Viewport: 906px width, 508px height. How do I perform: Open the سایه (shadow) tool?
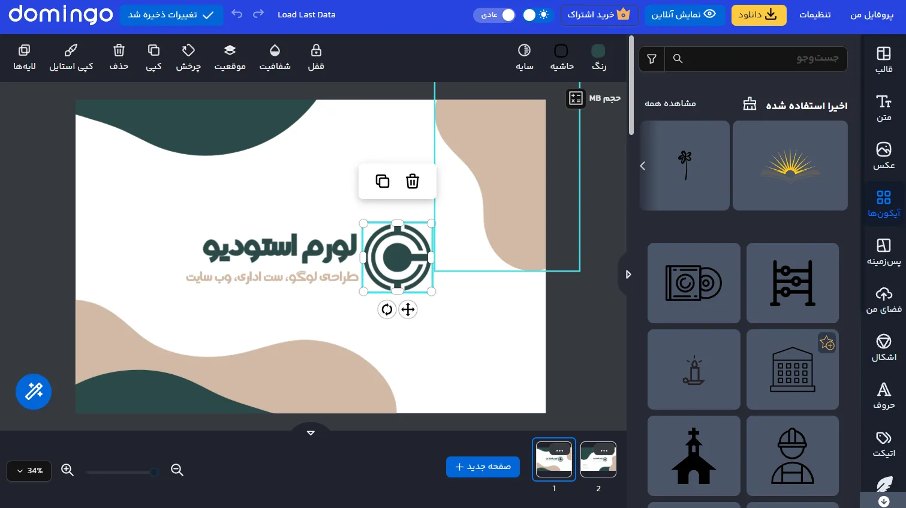[525, 58]
